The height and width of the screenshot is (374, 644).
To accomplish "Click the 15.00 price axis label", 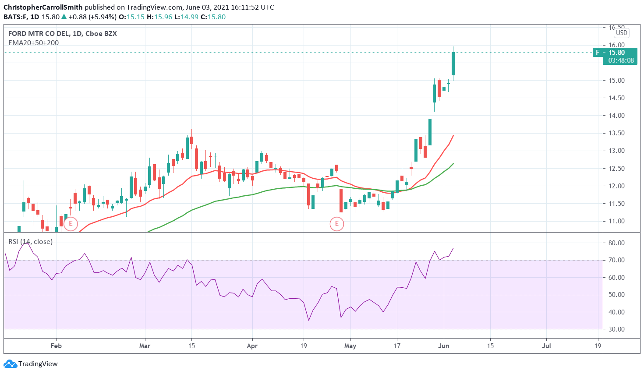I will click(616, 81).
